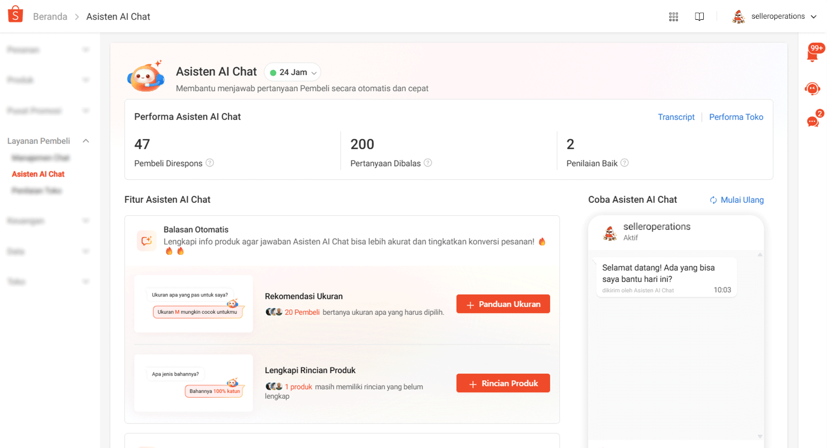Click the 20 Pembeli link text
827x448 pixels.
302,312
